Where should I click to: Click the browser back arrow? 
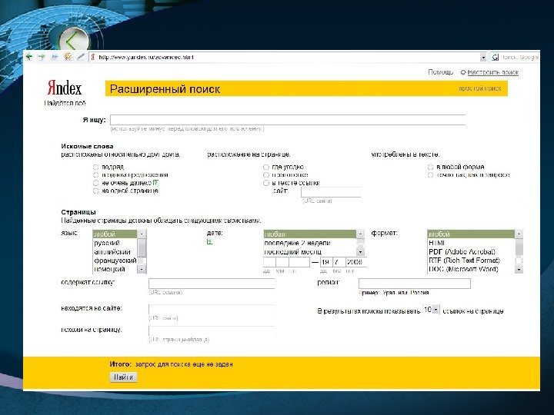29,56
